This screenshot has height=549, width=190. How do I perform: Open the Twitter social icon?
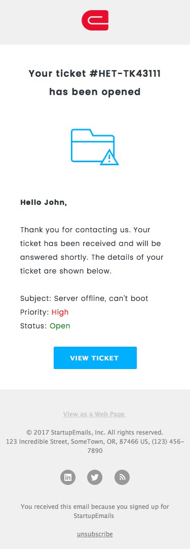click(x=95, y=477)
